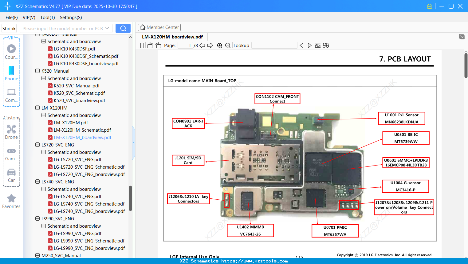
Task: Select the Abi text search icon
Action: pyautogui.click(x=317, y=45)
